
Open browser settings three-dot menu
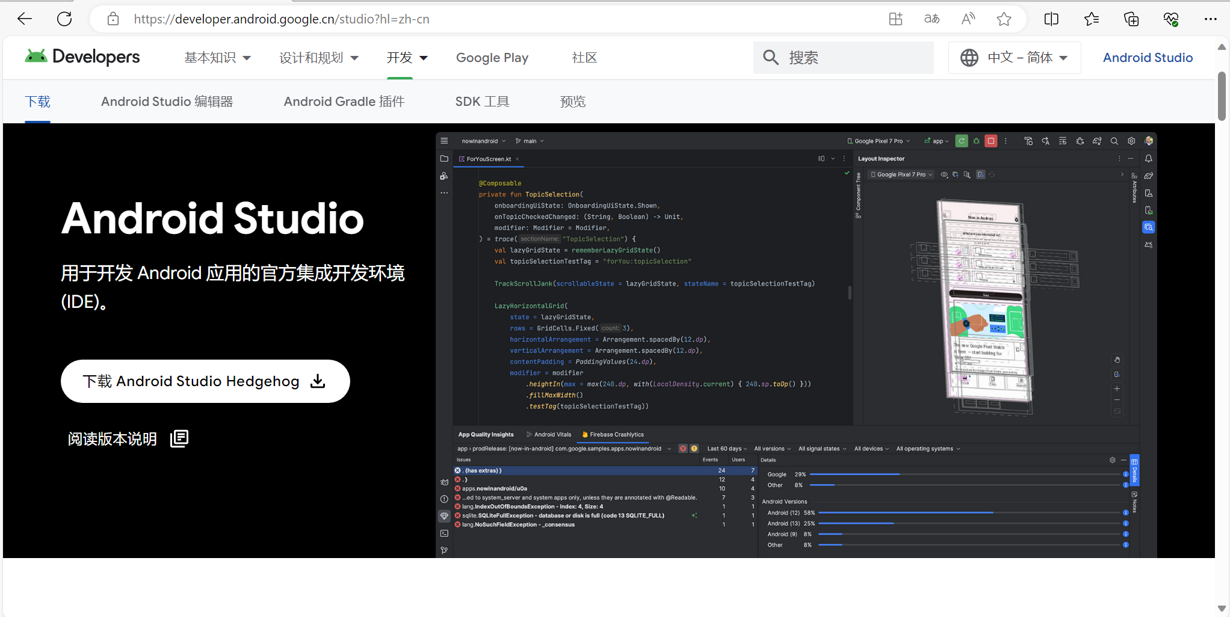click(1211, 19)
